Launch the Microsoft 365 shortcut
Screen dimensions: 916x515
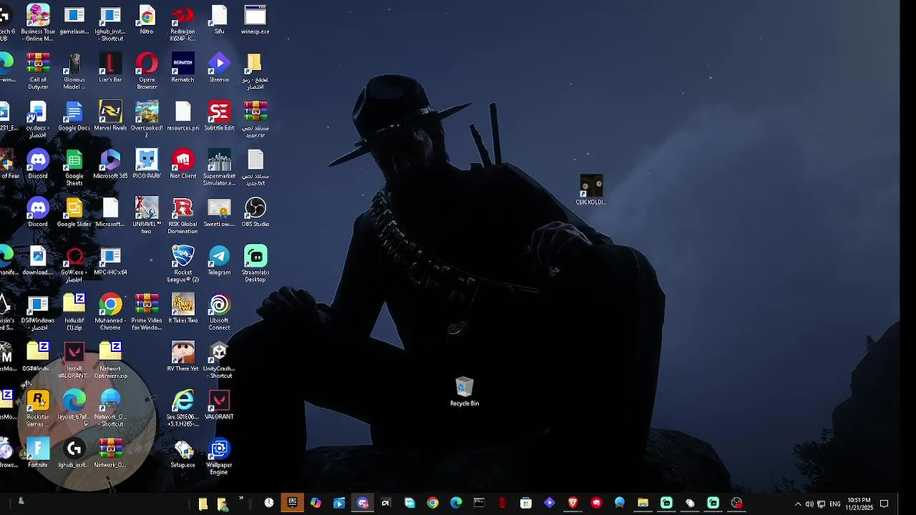tap(110, 164)
